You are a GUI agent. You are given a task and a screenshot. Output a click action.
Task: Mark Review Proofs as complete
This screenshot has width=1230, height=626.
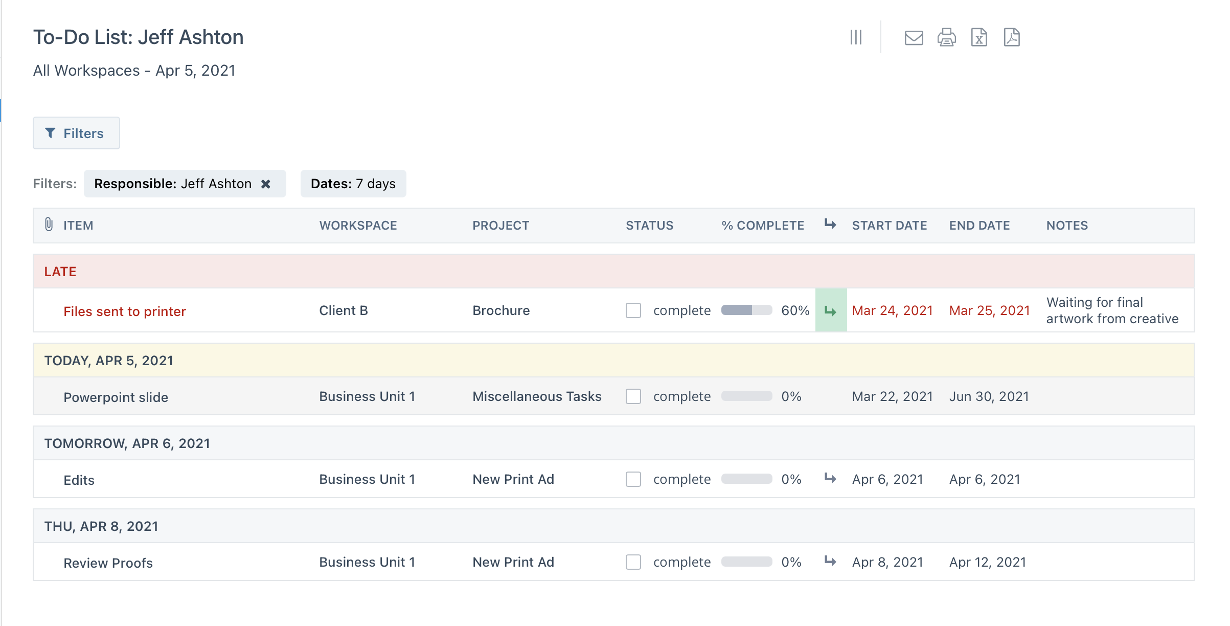[633, 562]
